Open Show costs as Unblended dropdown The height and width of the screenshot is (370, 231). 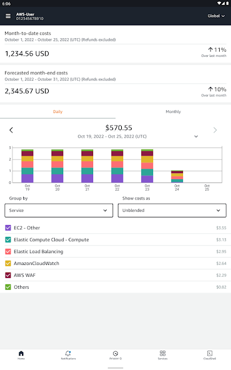pos(172,211)
